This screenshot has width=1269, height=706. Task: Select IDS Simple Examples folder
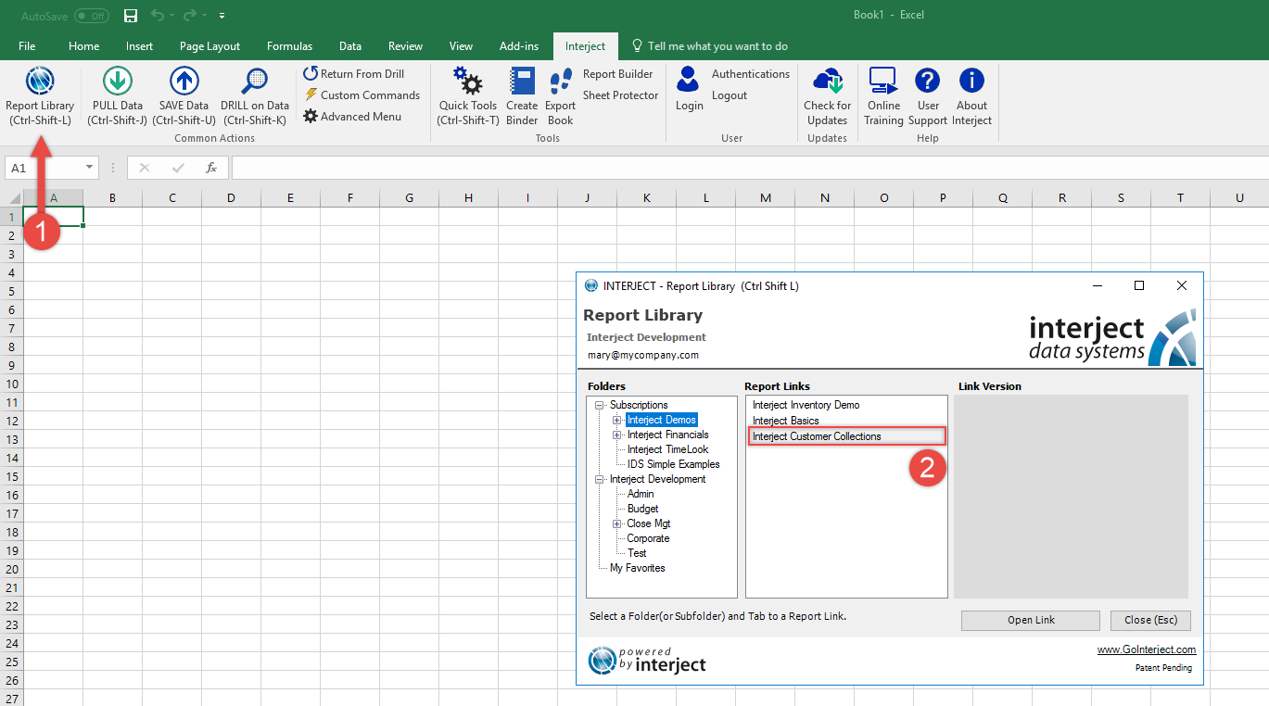pos(673,464)
